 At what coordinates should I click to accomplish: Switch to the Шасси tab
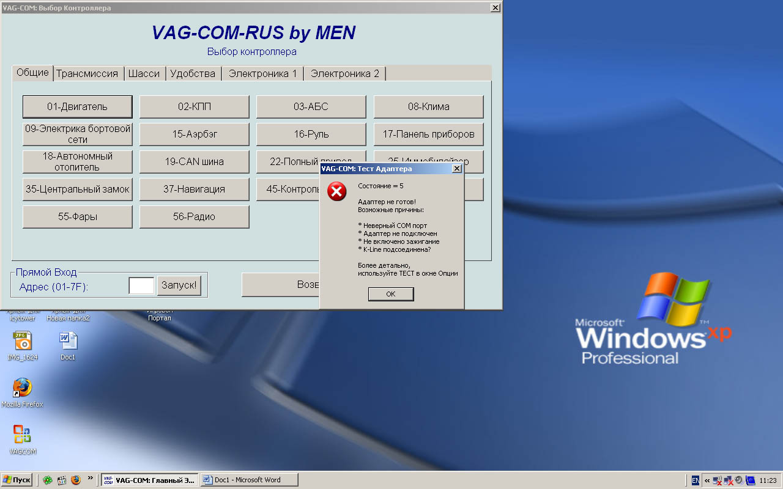[x=144, y=73]
